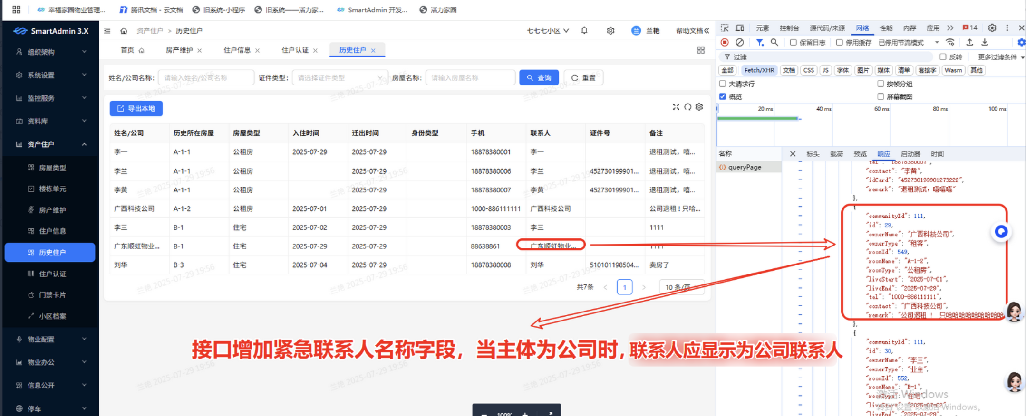Viewport: 1026px width, 416px height.
Task: Click the table fullscreen expand icon
Action: coord(676,107)
